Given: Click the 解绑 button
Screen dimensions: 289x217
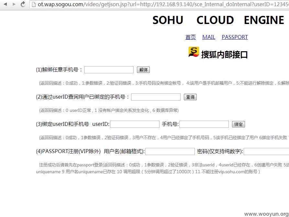Looking at the screenshot, I should pos(143,70).
